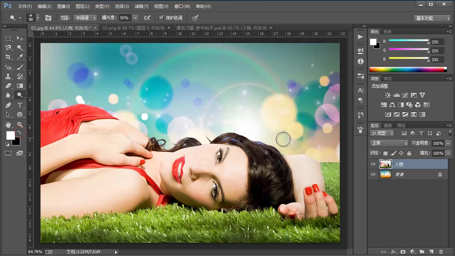Open exposure 50% slider dropdown arrow
Viewport: 455px width, 256px height.
pos(135,18)
